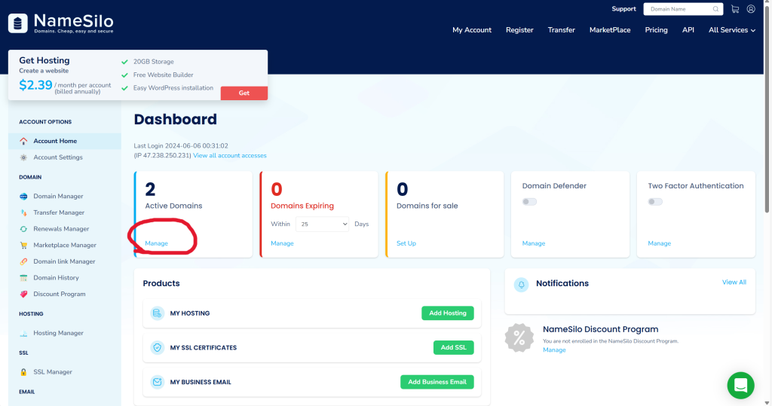Screen dimensions: 772x406
Task: Open Domain link Manager in sidebar
Action: click(x=65, y=261)
